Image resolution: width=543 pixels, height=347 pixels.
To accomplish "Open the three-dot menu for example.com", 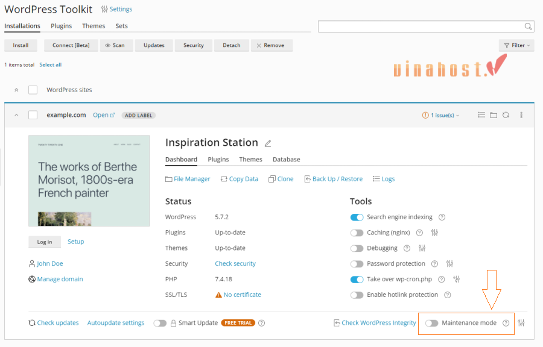I will (x=521, y=115).
